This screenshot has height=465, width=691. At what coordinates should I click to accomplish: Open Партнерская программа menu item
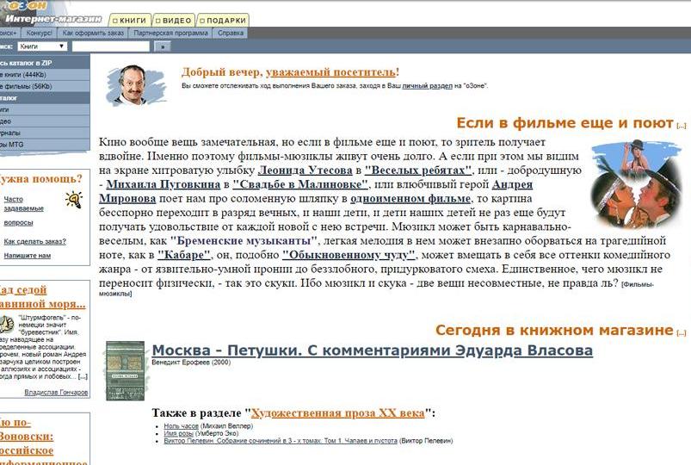coord(170,33)
